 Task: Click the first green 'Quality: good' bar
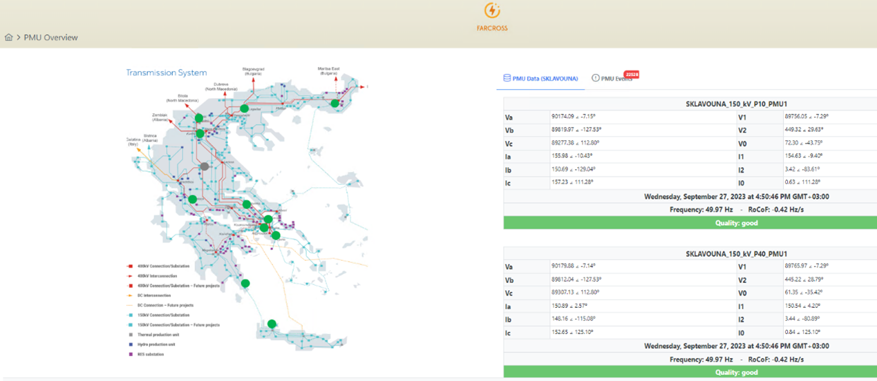click(x=690, y=223)
